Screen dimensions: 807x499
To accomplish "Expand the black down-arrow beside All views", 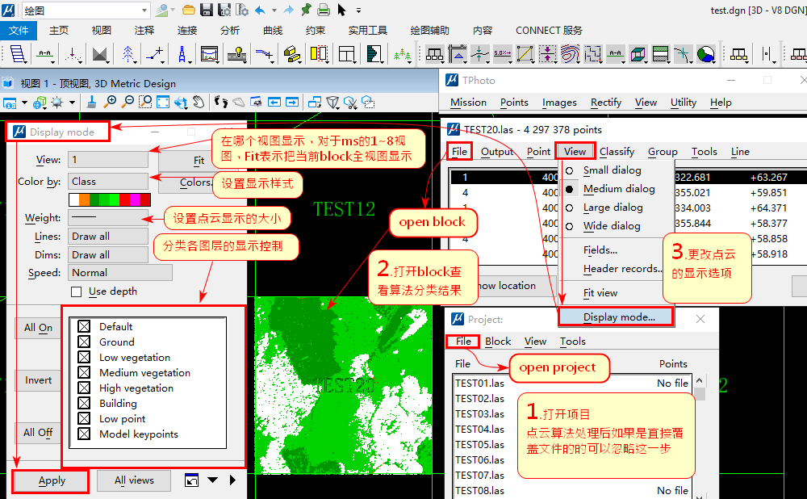I will pos(212,480).
